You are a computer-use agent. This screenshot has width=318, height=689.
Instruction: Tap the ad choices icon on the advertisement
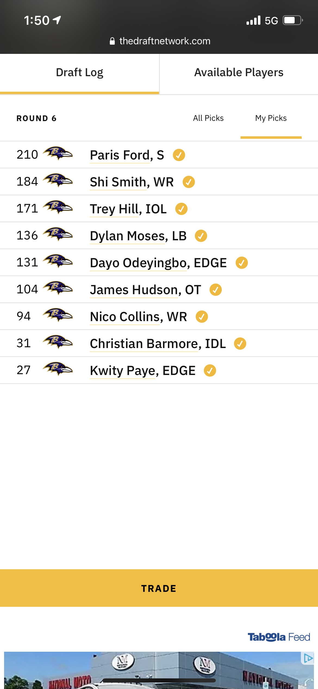308,658
